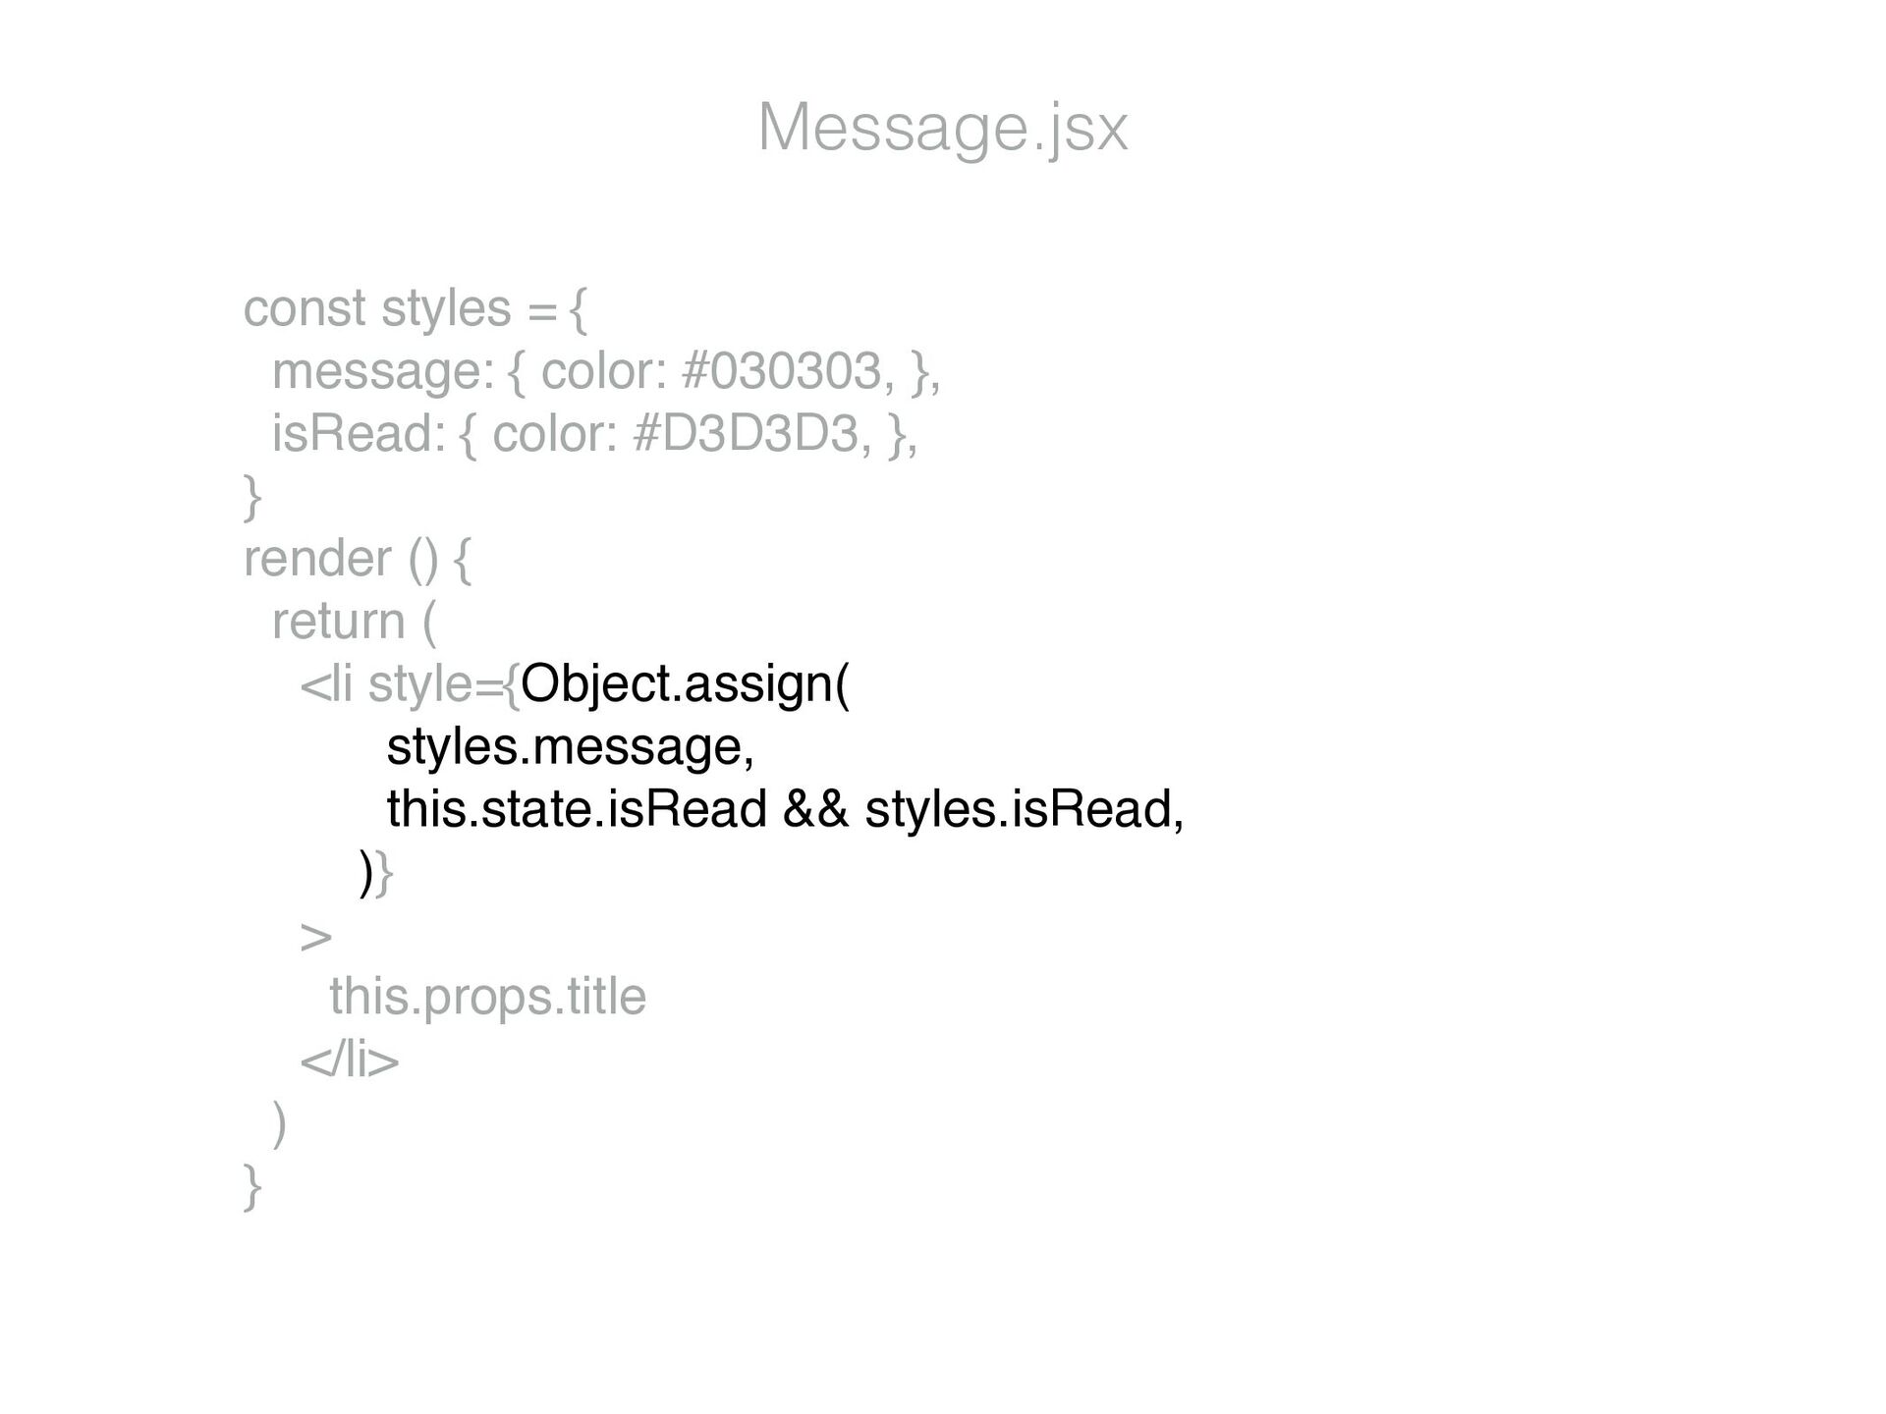Image resolution: width=1886 pixels, height=1414 pixels.
Task: Select the #D3D3D3 color value
Action: click(x=747, y=434)
